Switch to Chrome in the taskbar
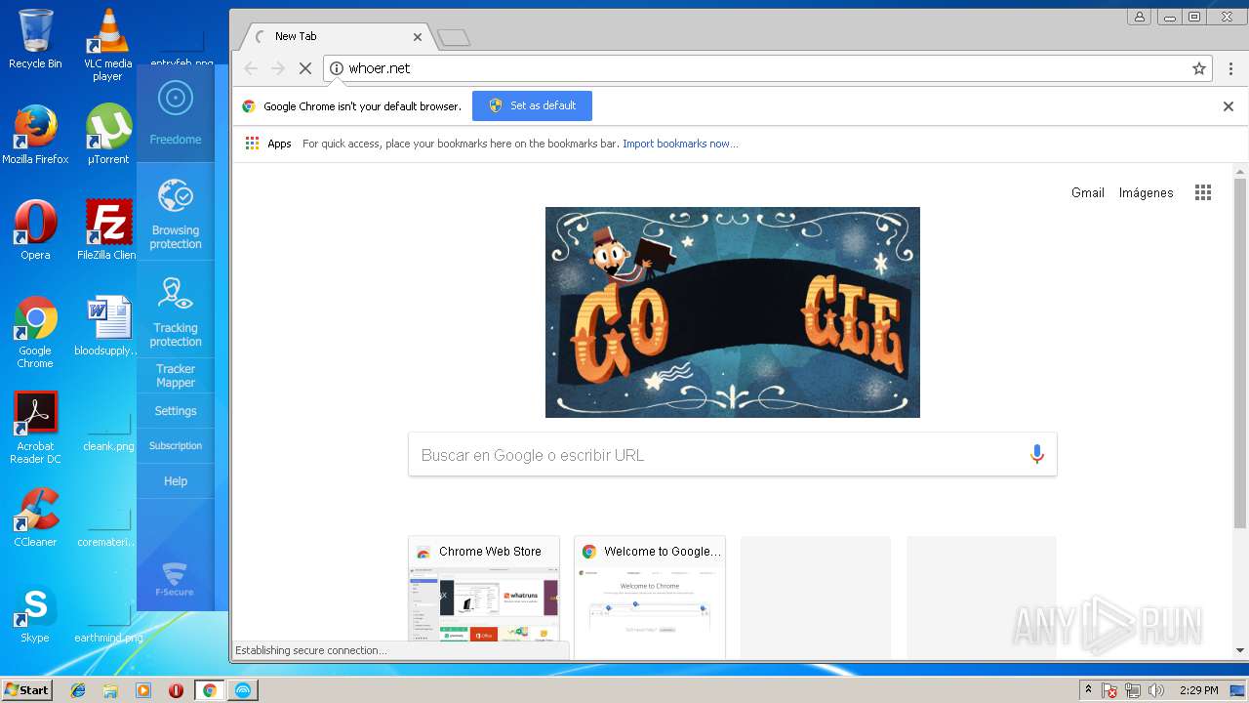 pos(209,690)
